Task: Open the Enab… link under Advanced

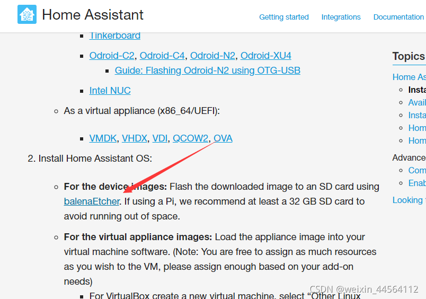Action: coord(417,183)
